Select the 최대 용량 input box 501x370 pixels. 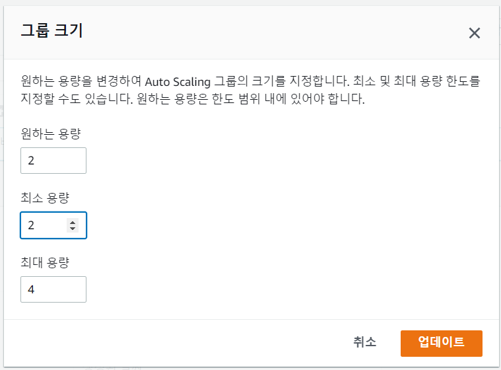pyautogui.click(x=53, y=289)
